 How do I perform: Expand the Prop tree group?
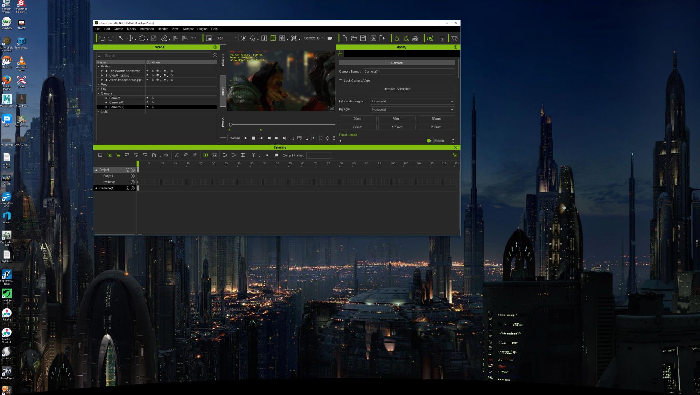(x=98, y=85)
